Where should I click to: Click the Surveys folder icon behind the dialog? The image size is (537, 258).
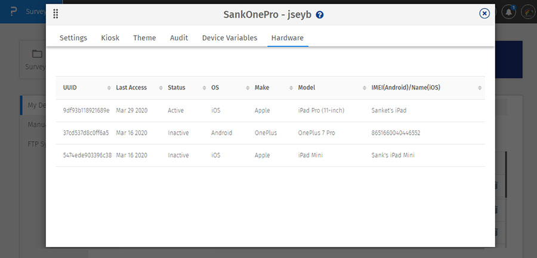37,54
